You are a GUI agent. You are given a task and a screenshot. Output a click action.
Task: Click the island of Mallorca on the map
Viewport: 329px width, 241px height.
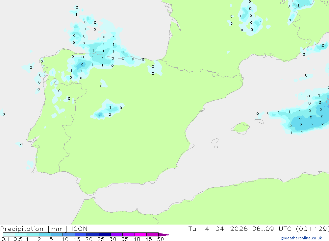pyautogui.click(x=241, y=128)
